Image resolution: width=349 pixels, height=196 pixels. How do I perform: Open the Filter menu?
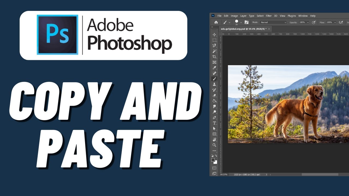point(269,16)
